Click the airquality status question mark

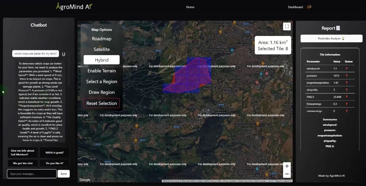pos(347,90)
